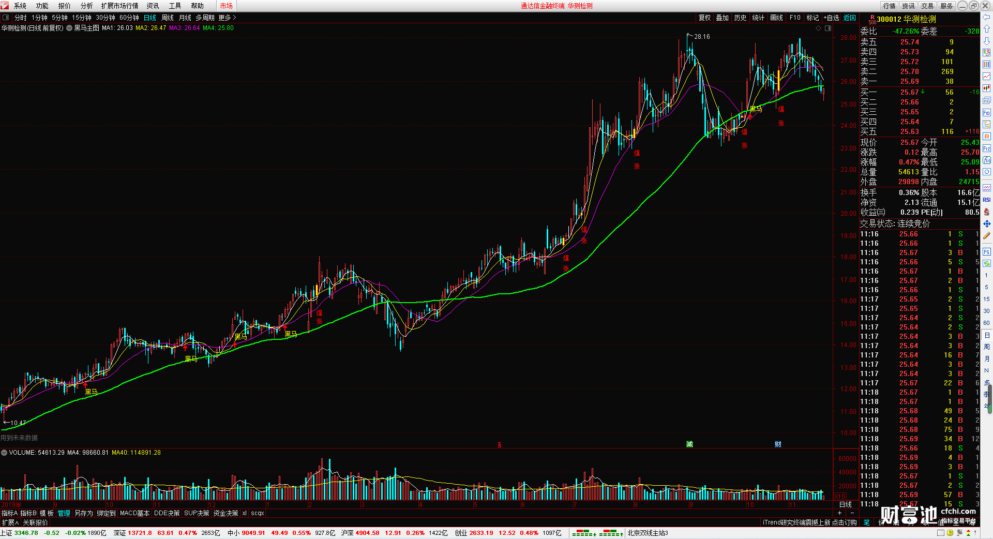Click the down arrow icon in right sidebar
993x539 pixels.
(x=987, y=41)
